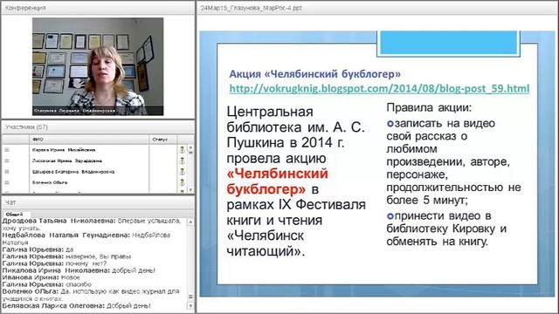This screenshot has height=314, width=559.
Task: Click the user icon for Лисовская Ирина Эдуардовна
Action: pyautogui.click(x=183, y=160)
